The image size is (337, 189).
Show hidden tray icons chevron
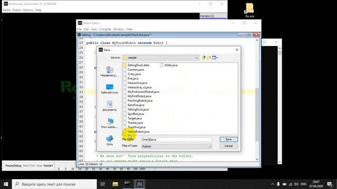(272, 184)
